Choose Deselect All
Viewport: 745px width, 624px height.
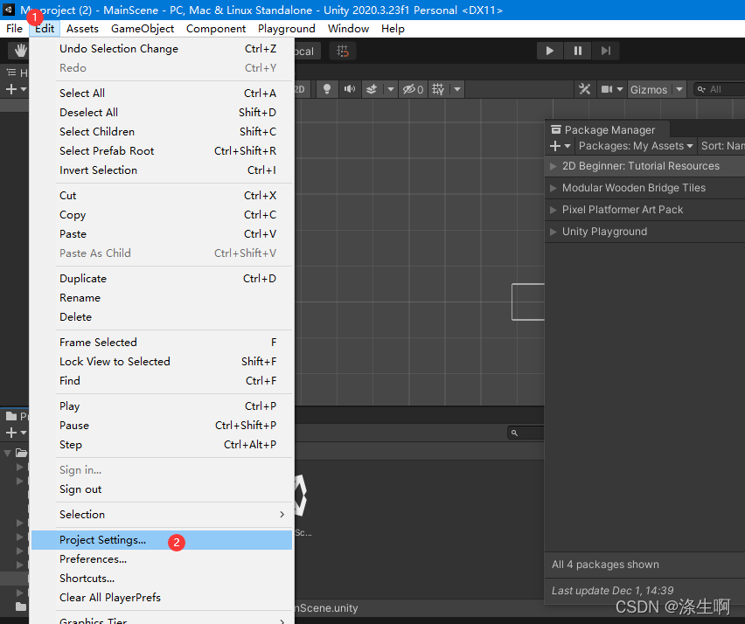tap(162, 112)
